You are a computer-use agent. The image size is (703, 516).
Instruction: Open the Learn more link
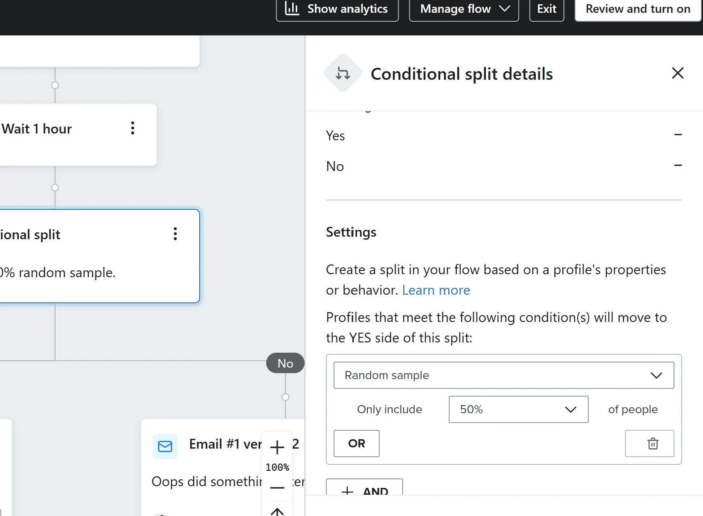(x=436, y=290)
